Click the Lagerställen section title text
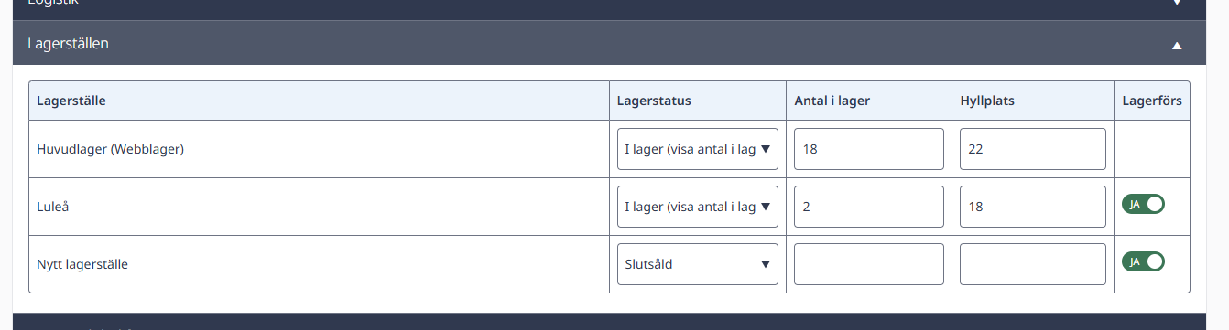1229x330 pixels. point(69,43)
